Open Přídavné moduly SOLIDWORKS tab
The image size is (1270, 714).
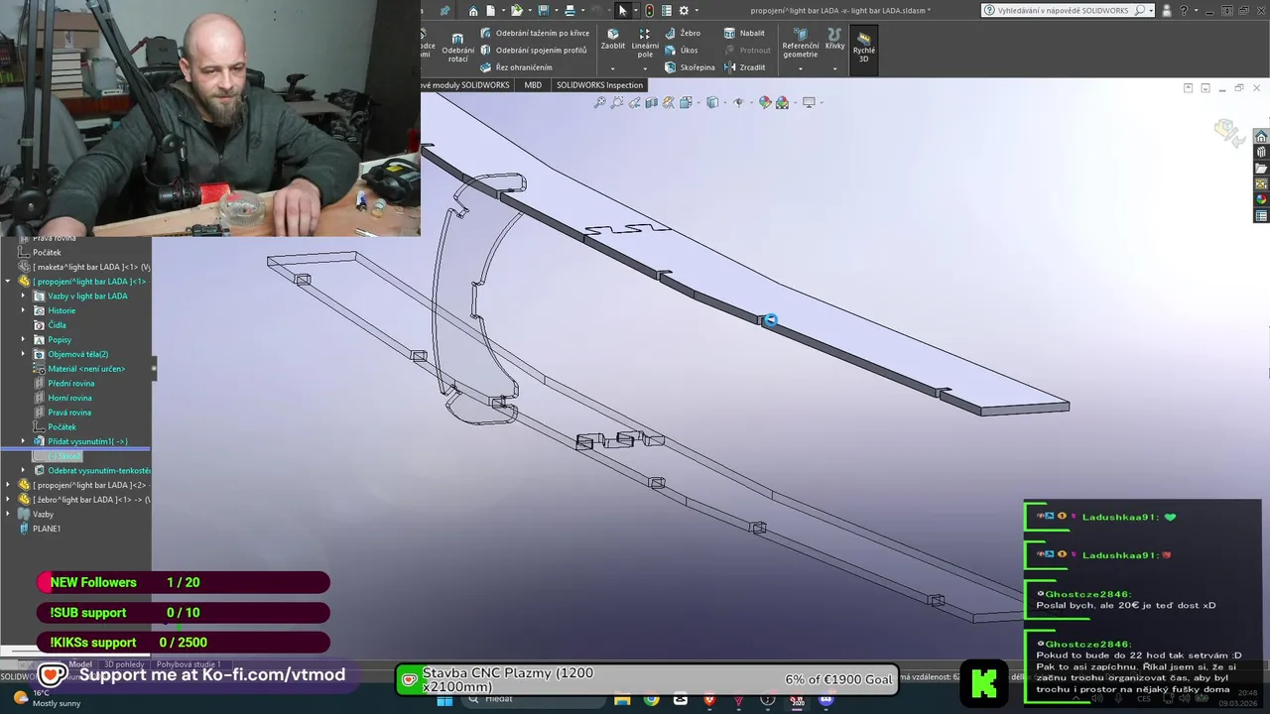[x=466, y=85]
